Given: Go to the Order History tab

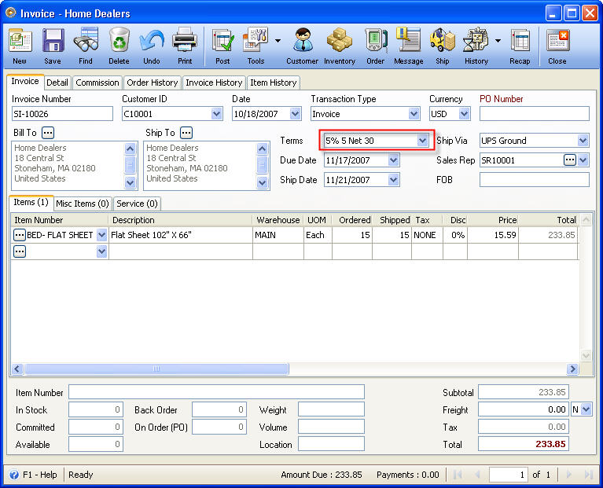Looking at the screenshot, I should click(153, 83).
